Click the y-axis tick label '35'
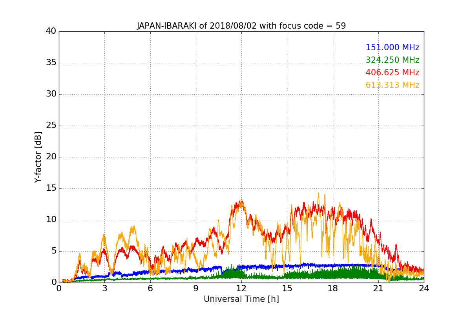 (51, 63)
